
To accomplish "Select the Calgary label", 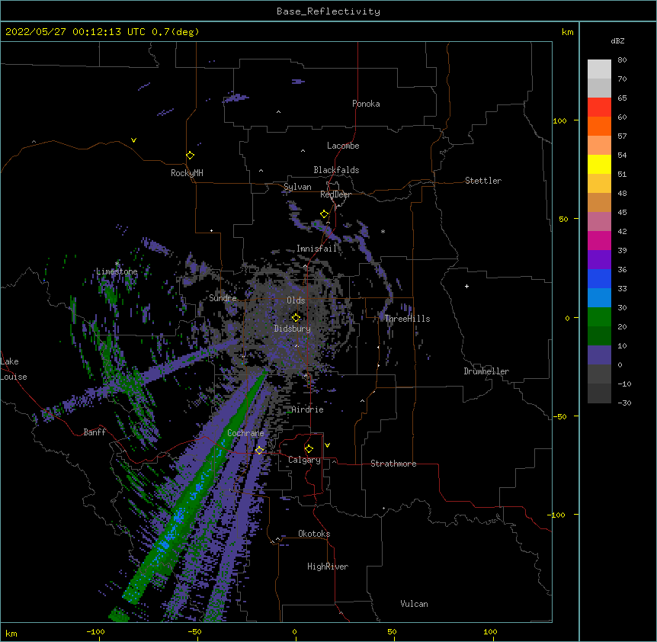I will click(304, 460).
